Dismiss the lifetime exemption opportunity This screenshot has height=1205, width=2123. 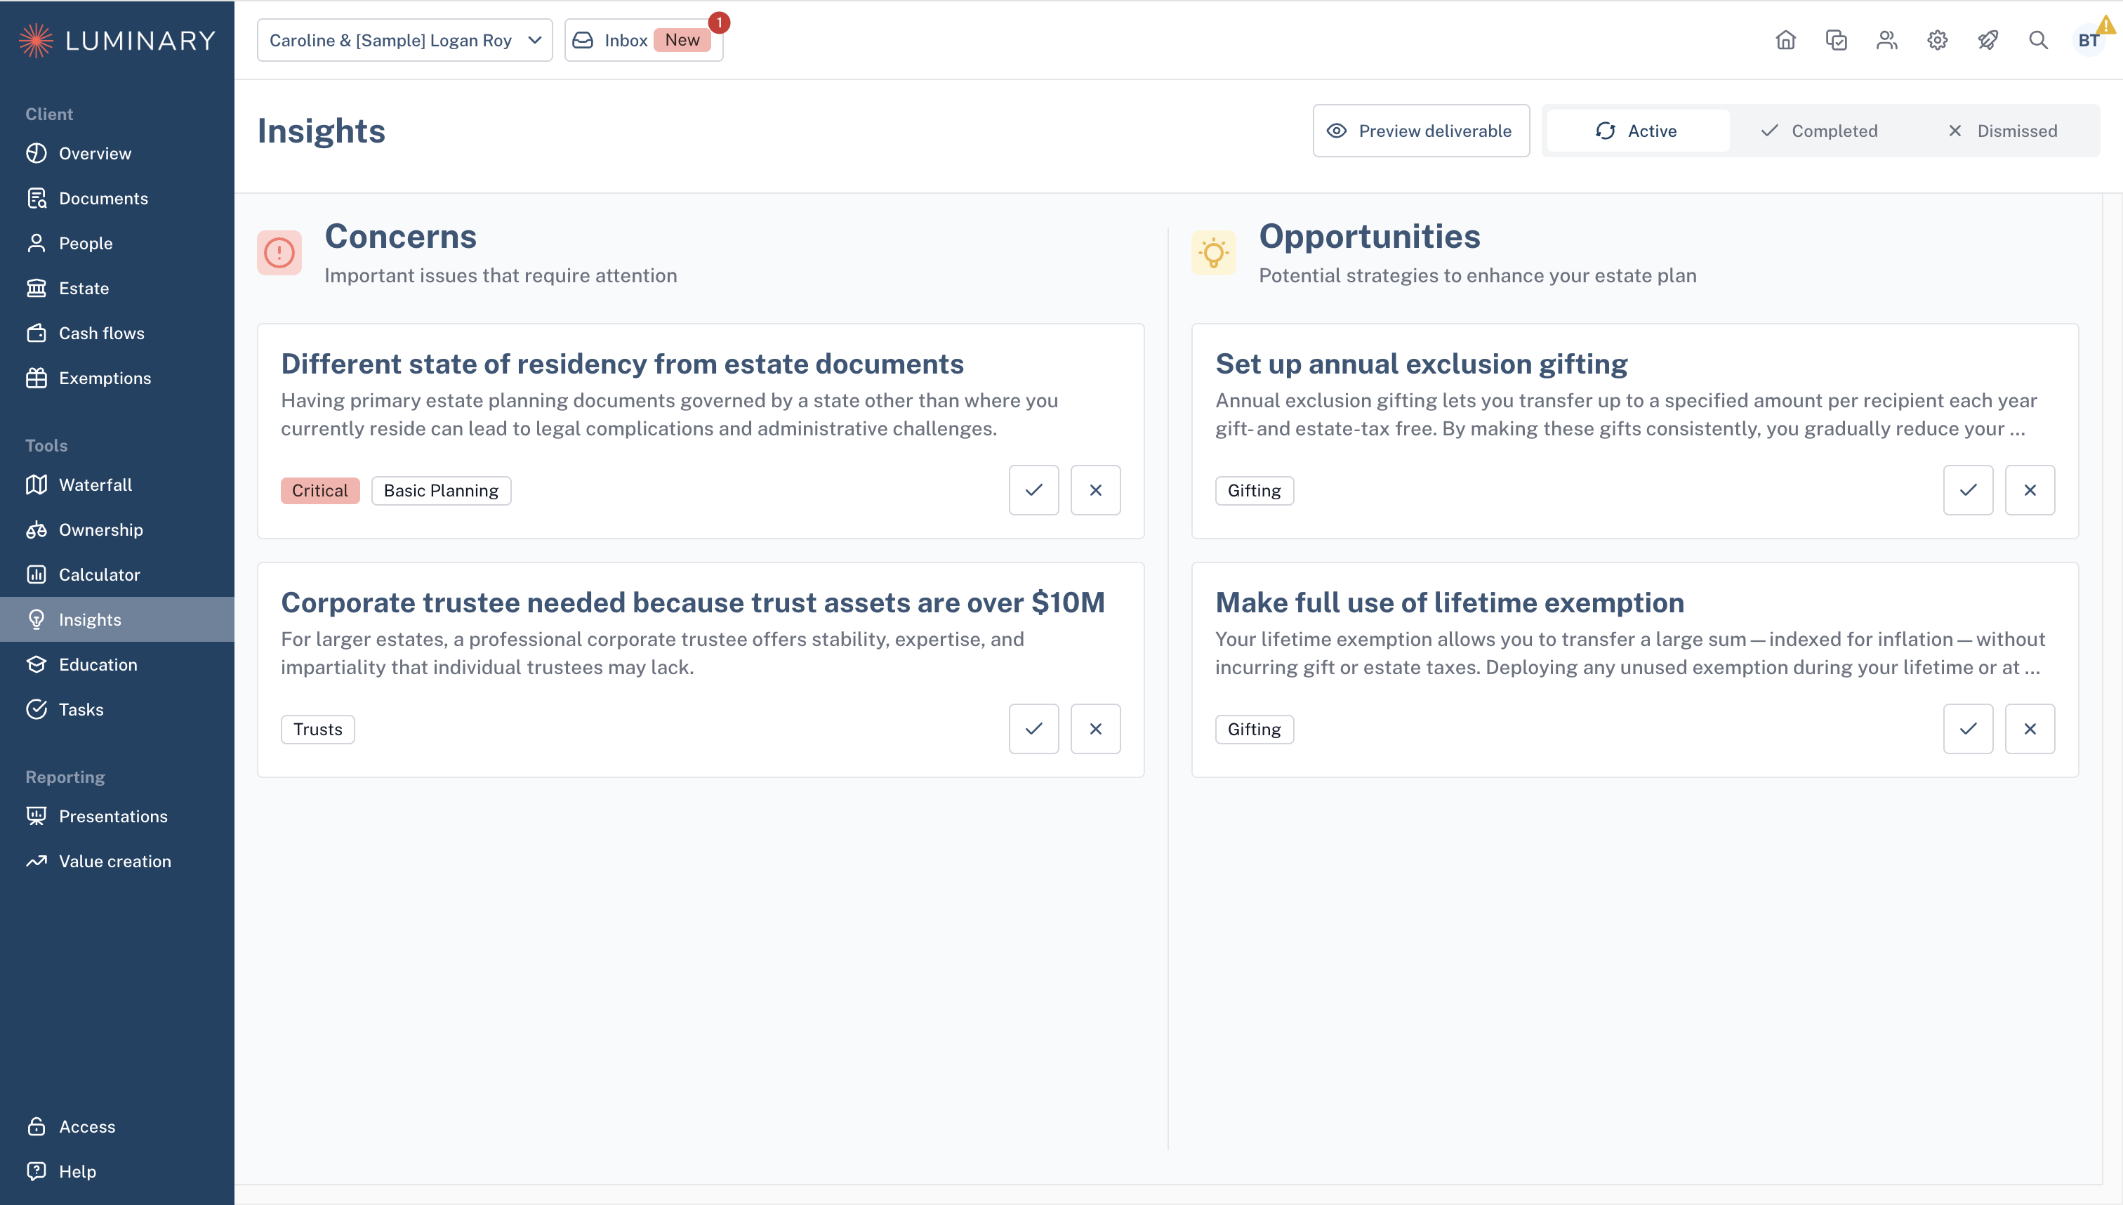point(2030,728)
